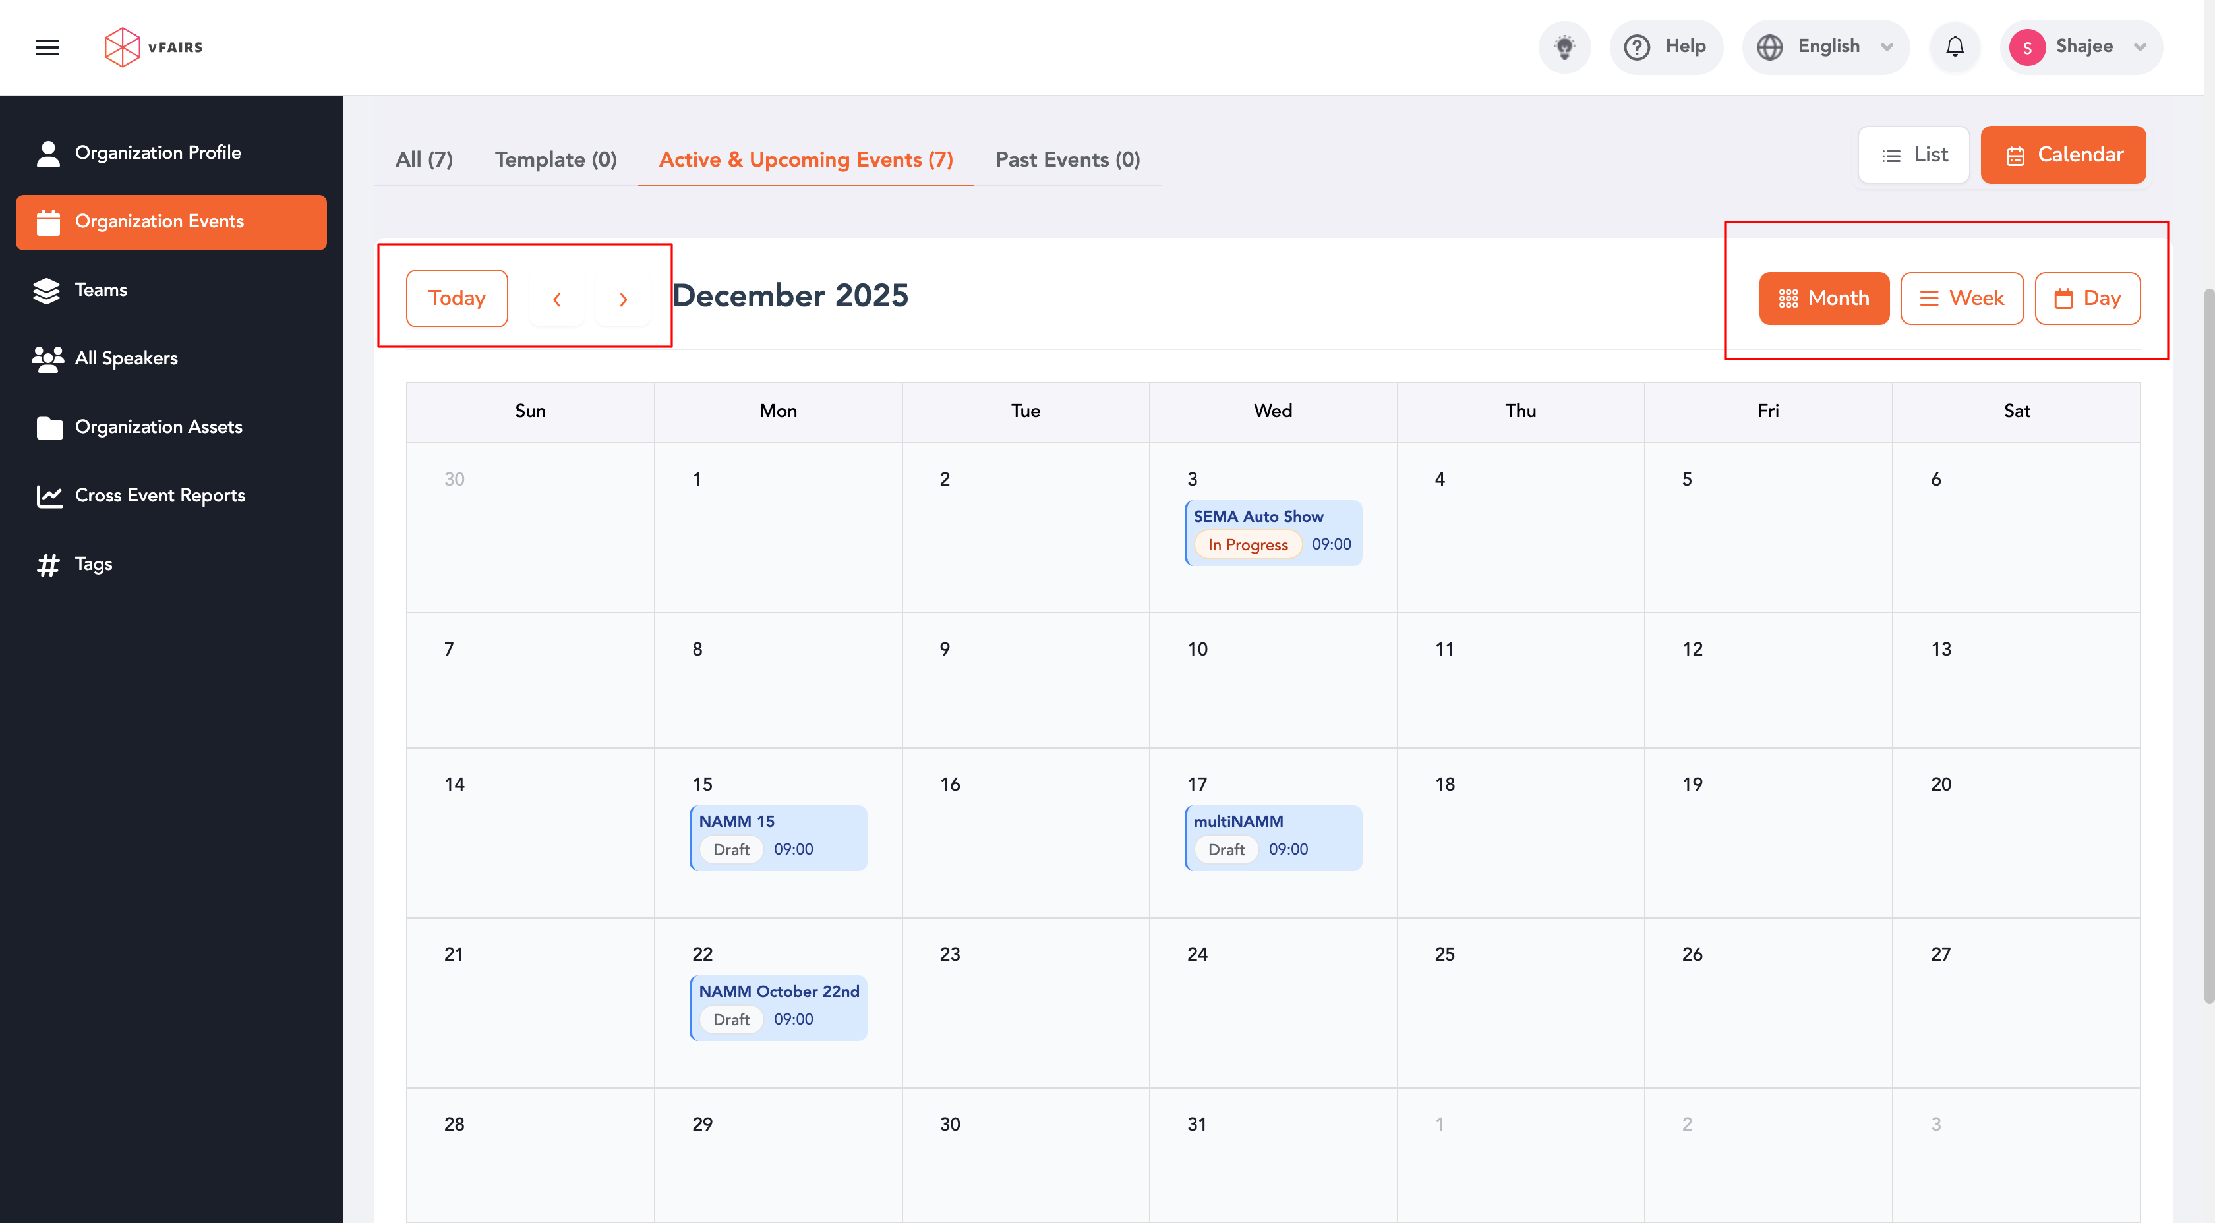The height and width of the screenshot is (1223, 2215).
Task: Click the lightbulb tips icon
Action: click(x=1564, y=47)
